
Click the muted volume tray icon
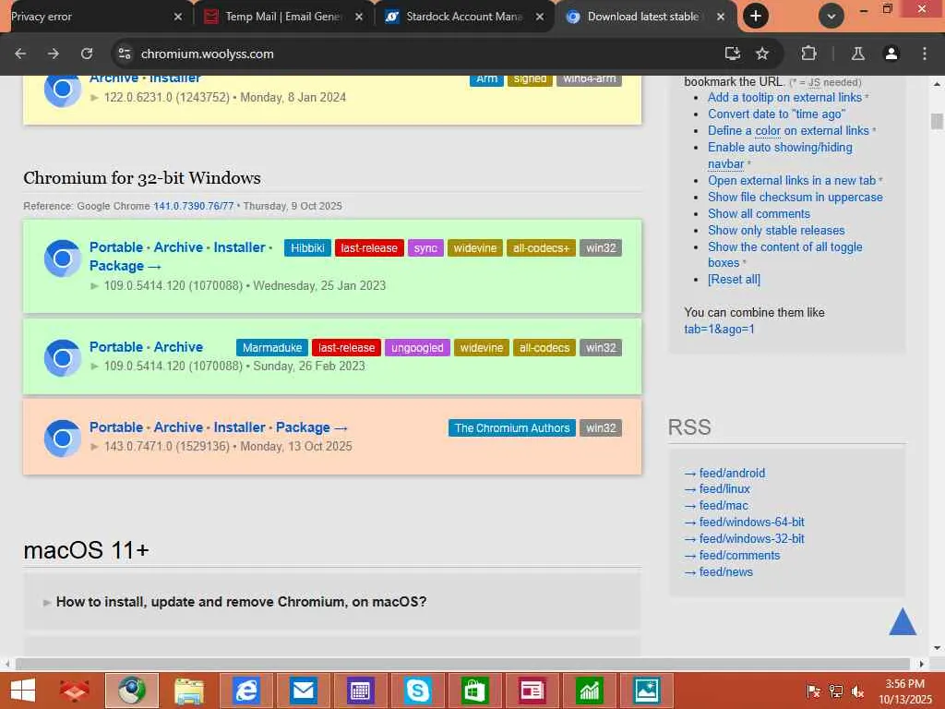click(856, 691)
